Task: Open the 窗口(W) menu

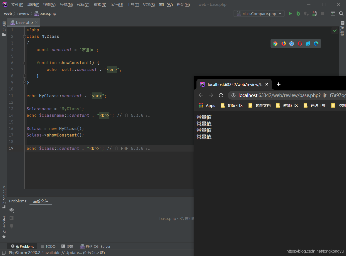Action: (166, 5)
